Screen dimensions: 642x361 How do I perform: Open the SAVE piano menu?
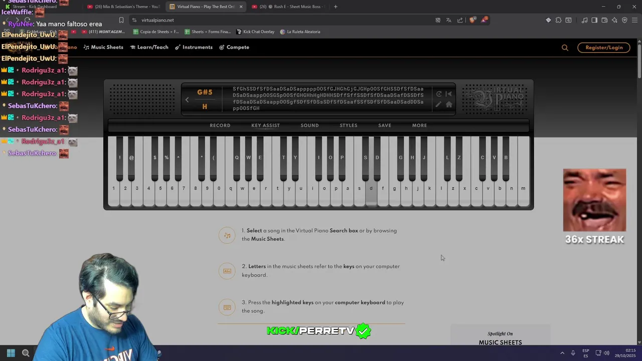(385, 125)
